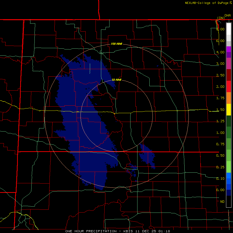The image size is (233, 233).
Task: Click the 11 DEC 25 date text
Action: point(146,231)
